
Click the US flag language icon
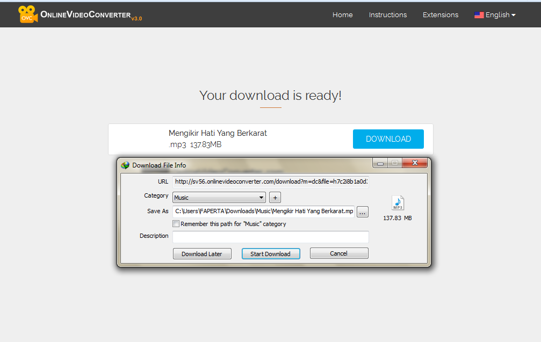click(x=479, y=15)
